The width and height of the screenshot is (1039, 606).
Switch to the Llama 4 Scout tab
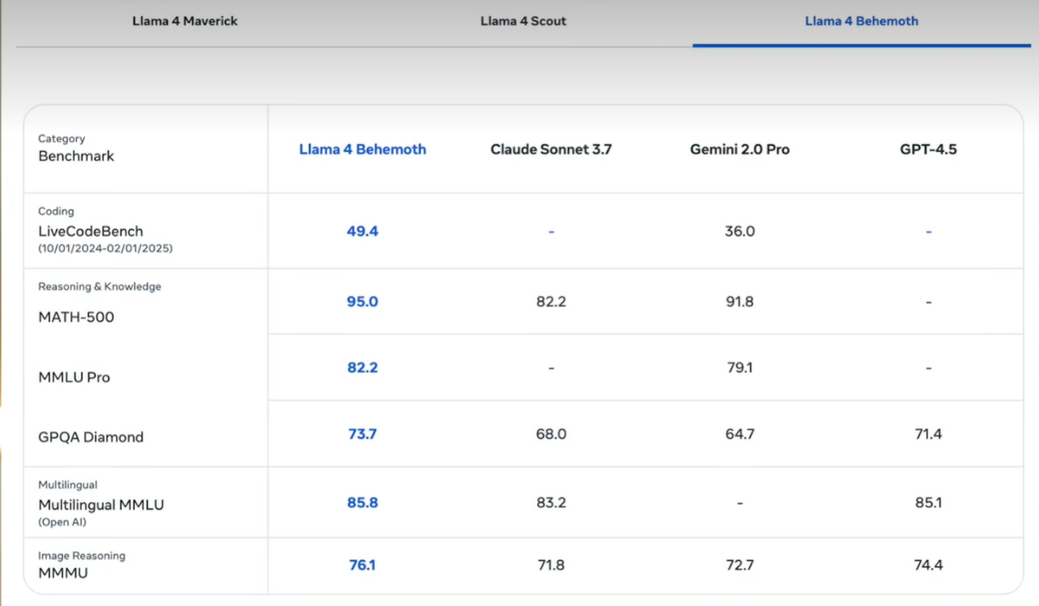523,21
